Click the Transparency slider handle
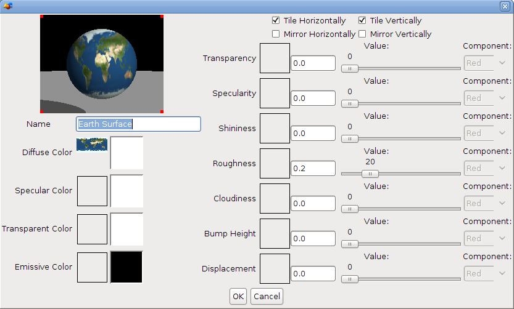Screen dimensions: 514x309 point(350,69)
